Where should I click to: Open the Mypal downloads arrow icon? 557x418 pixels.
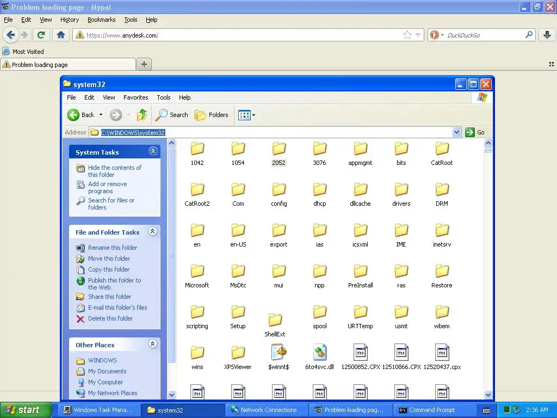tap(547, 35)
